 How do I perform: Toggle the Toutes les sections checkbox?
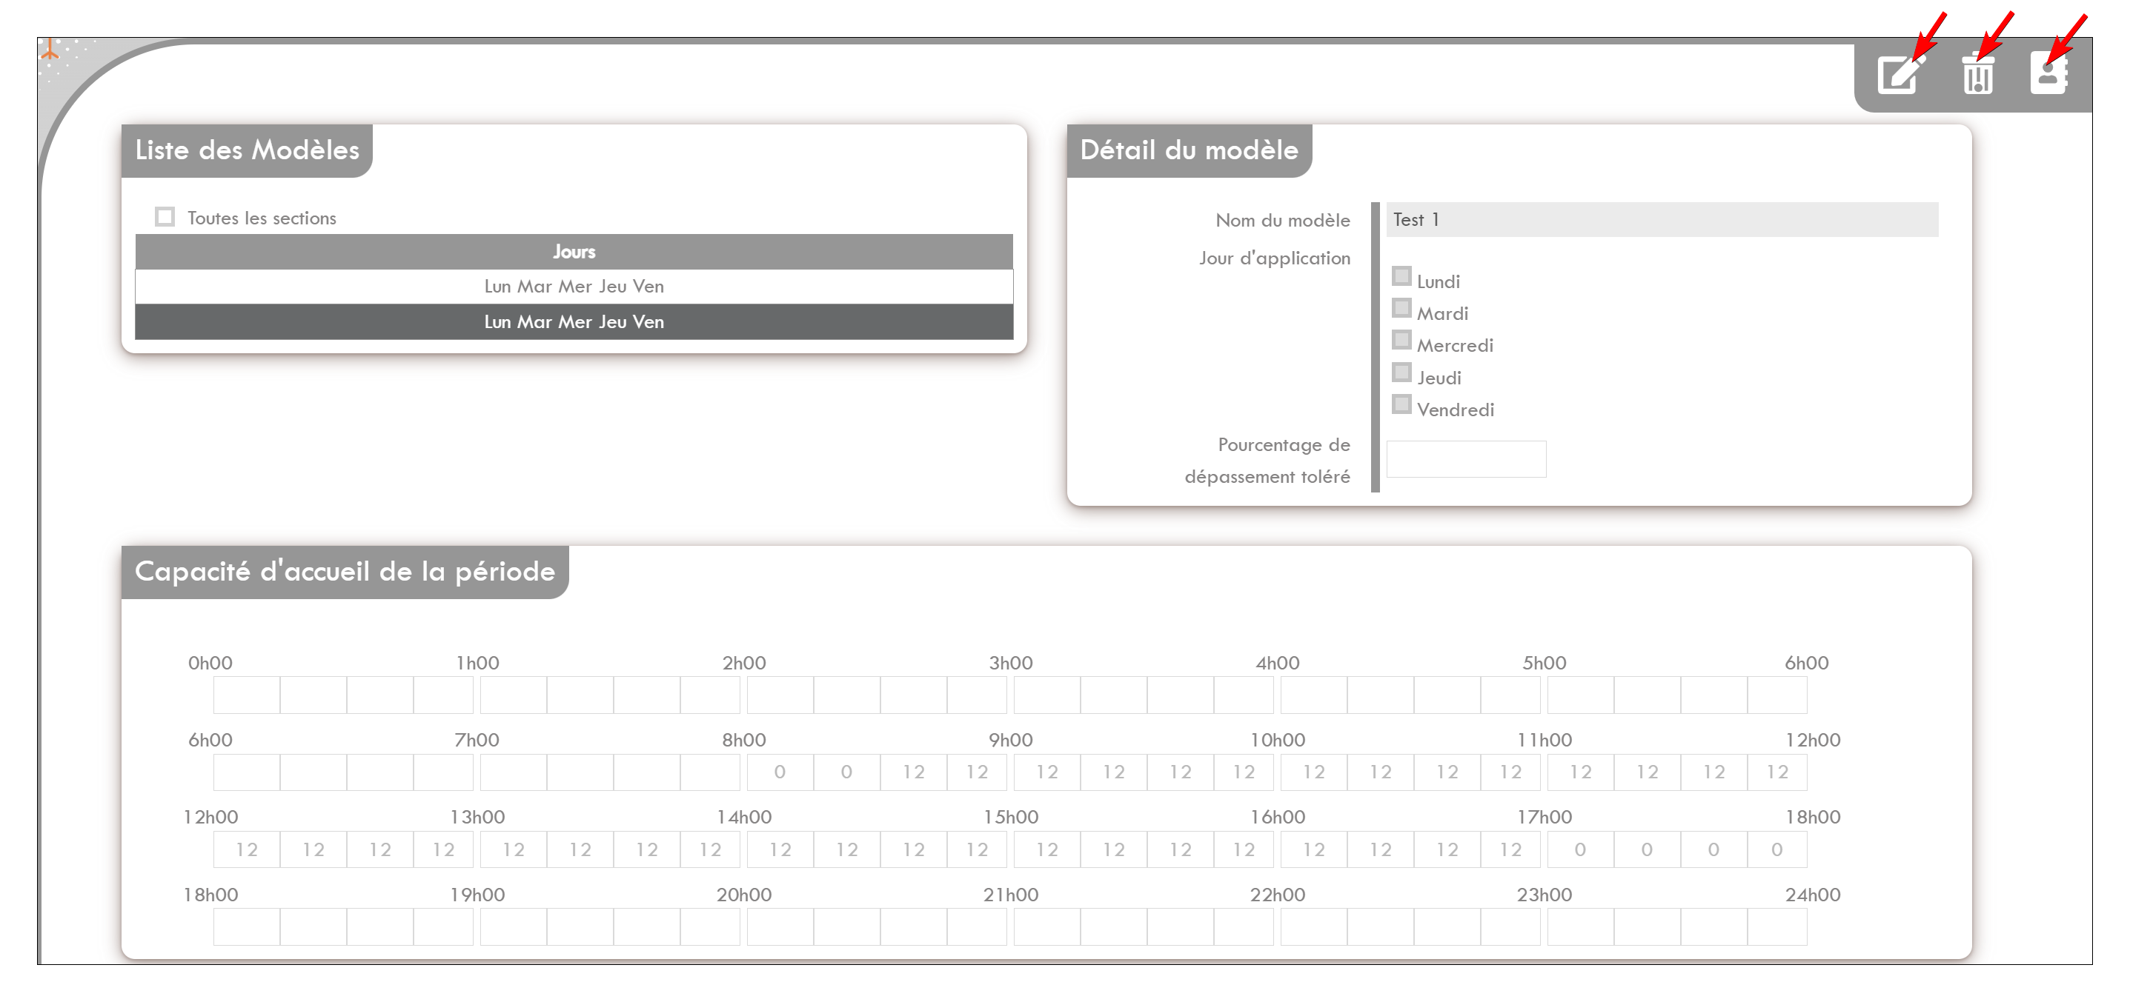[165, 217]
